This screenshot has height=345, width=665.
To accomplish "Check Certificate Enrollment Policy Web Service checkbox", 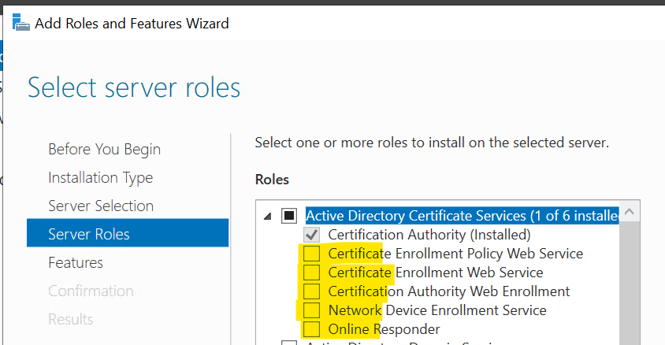I will 311,254.
